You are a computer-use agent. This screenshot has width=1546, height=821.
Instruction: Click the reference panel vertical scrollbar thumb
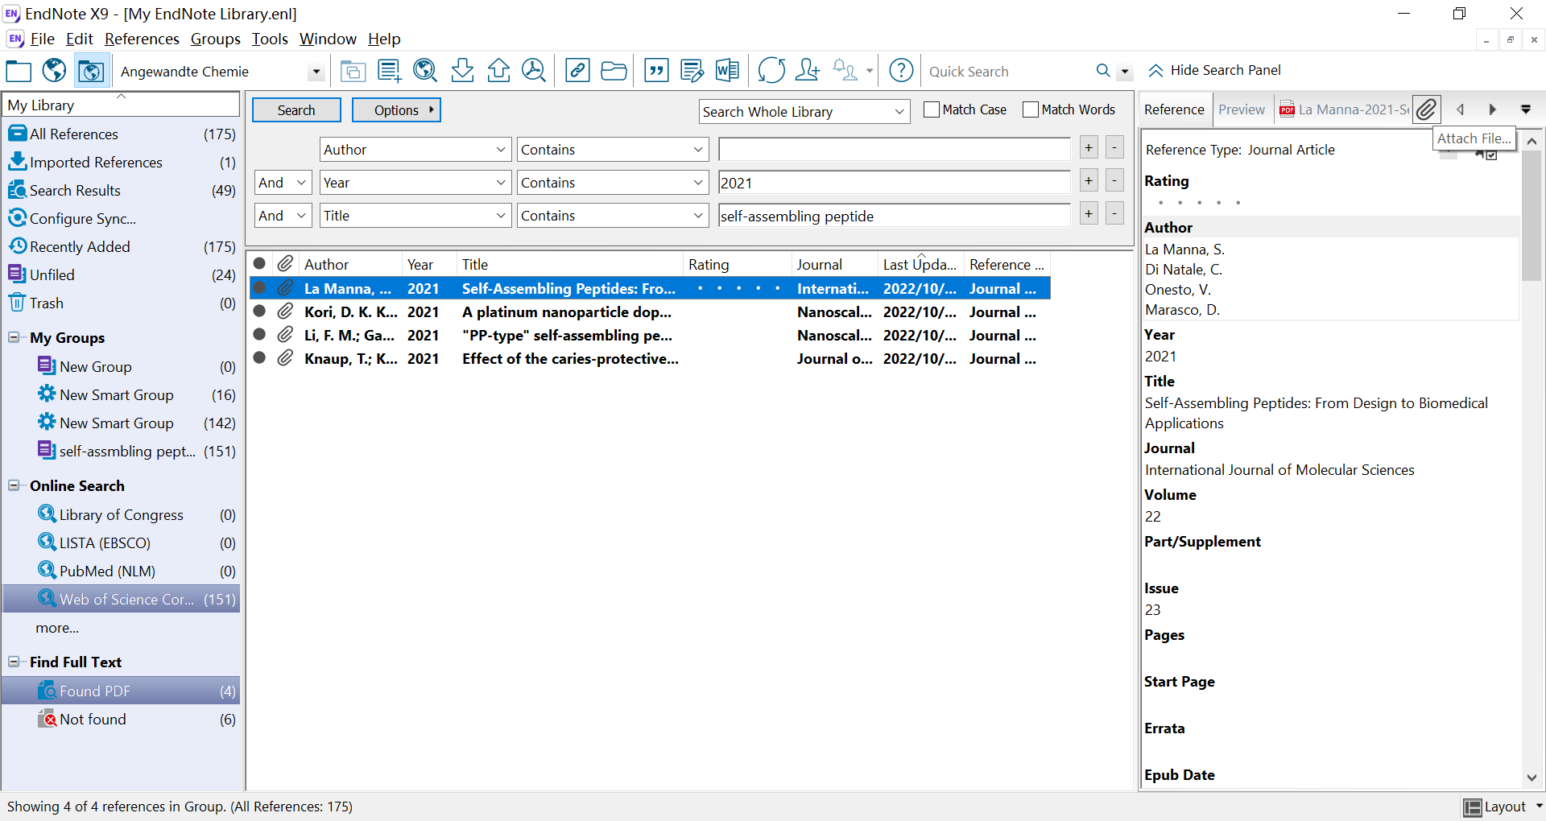1532,215
